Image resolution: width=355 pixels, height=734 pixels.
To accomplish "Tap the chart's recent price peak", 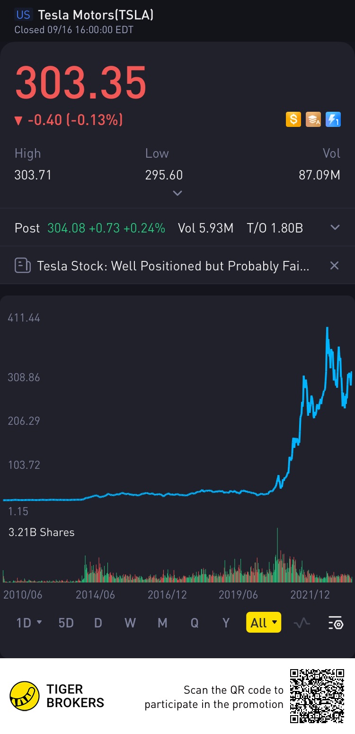I will click(327, 328).
